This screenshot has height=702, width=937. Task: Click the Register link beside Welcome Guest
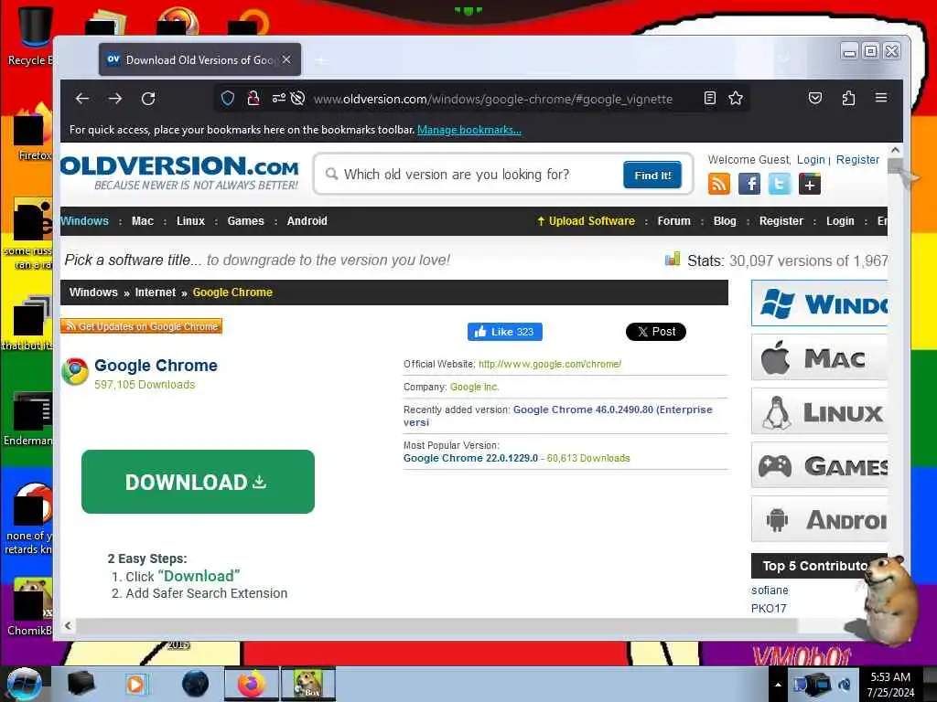pos(857,159)
